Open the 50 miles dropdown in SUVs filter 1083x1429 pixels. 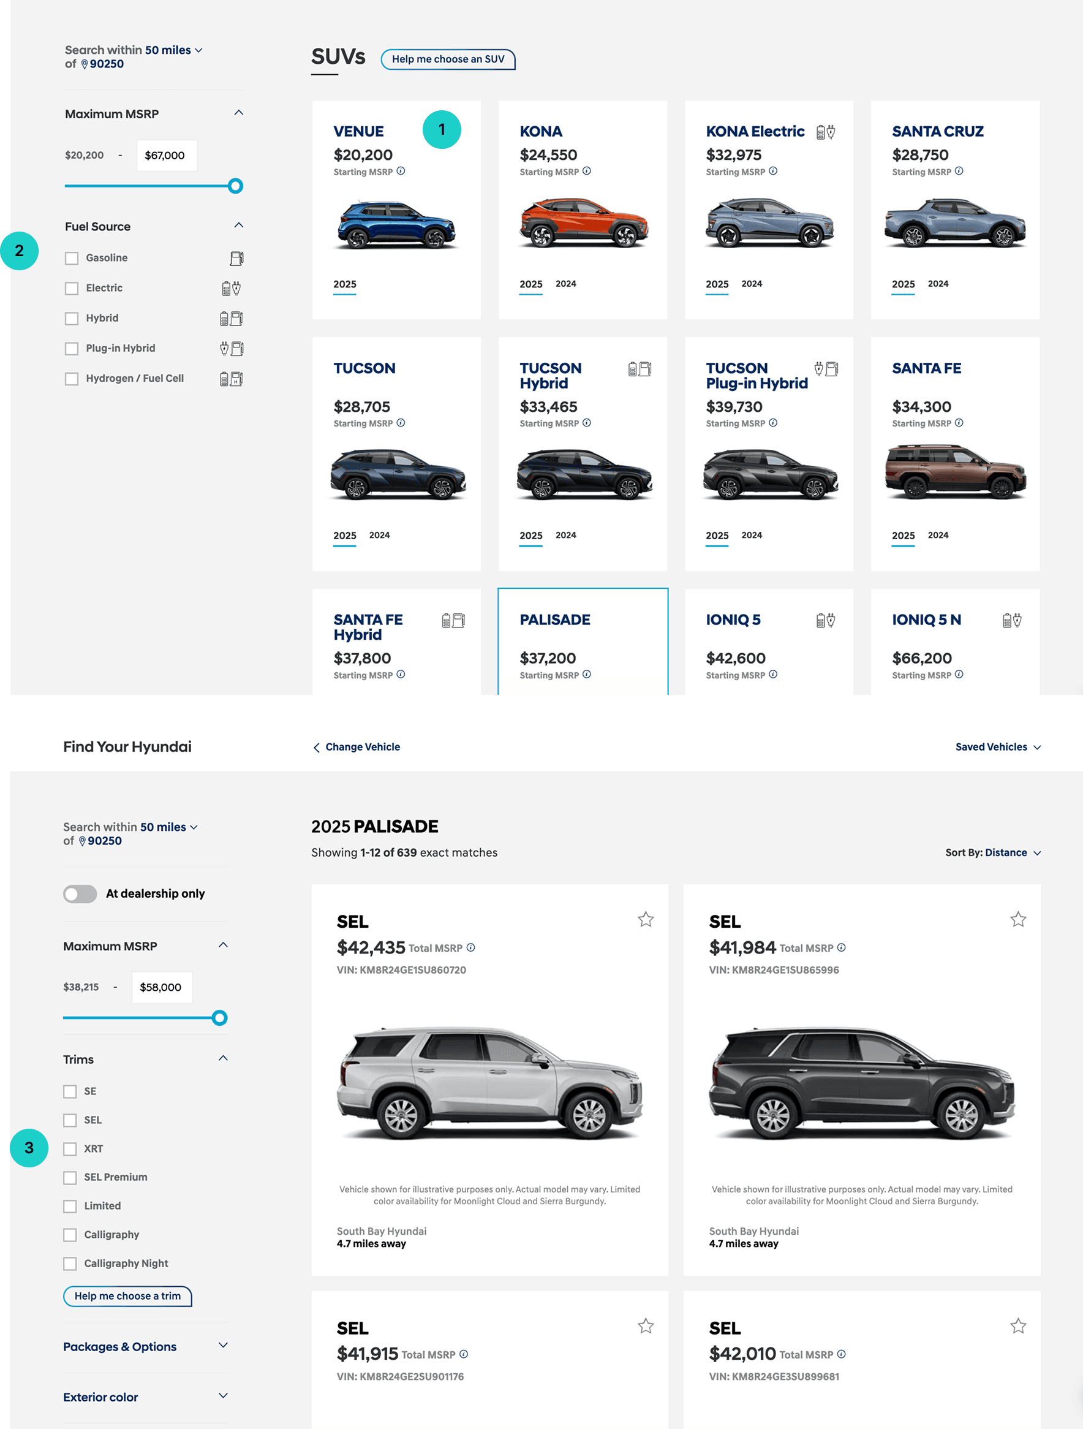174,50
